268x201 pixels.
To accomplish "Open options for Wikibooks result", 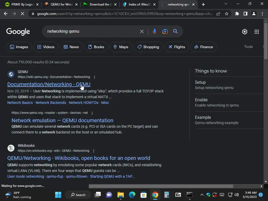I will point(94,151).
